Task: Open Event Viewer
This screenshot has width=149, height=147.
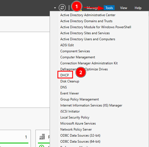Action: point(70,93)
